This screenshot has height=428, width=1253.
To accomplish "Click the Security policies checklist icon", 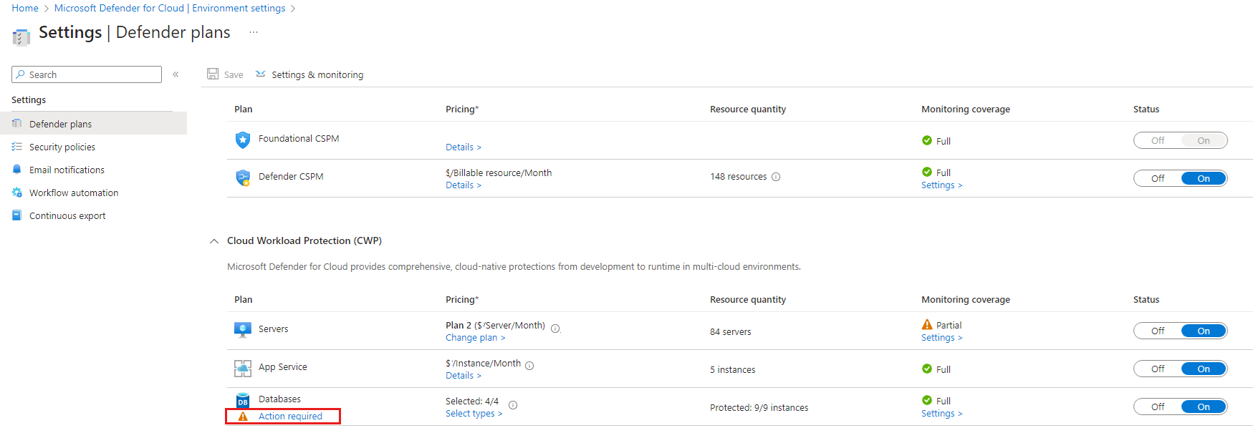I will tap(17, 146).
